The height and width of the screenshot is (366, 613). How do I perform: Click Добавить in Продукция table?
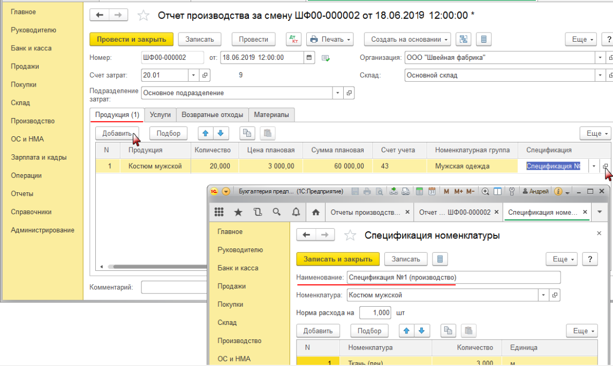click(117, 134)
